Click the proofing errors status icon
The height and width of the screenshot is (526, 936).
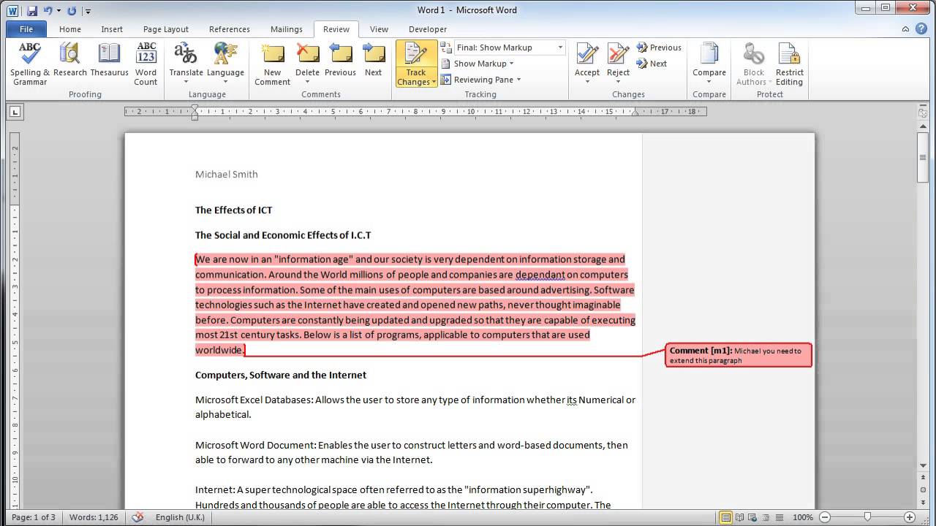point(137,517)
